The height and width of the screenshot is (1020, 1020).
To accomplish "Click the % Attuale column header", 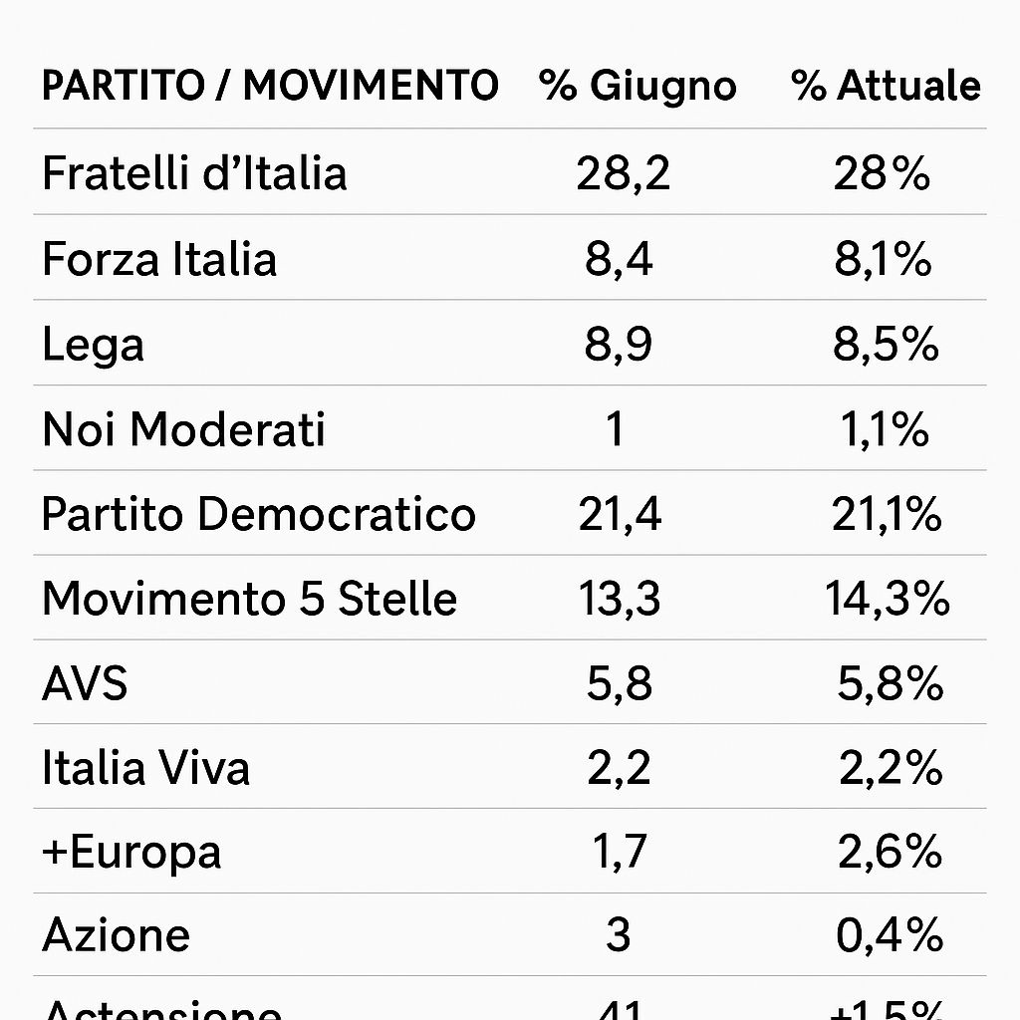I will point(887,86).
